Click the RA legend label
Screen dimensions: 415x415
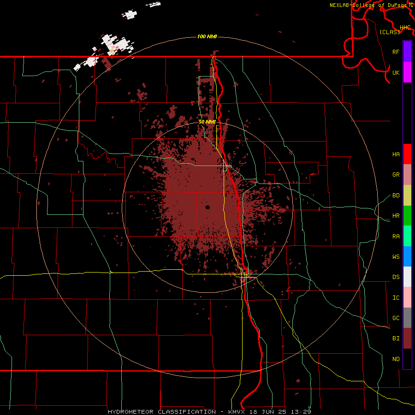396,236
